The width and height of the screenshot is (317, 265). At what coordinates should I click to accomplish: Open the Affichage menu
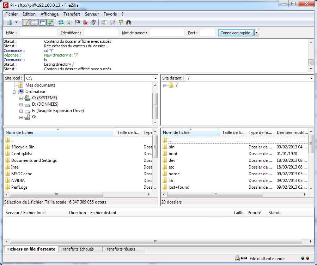(49, 14)
